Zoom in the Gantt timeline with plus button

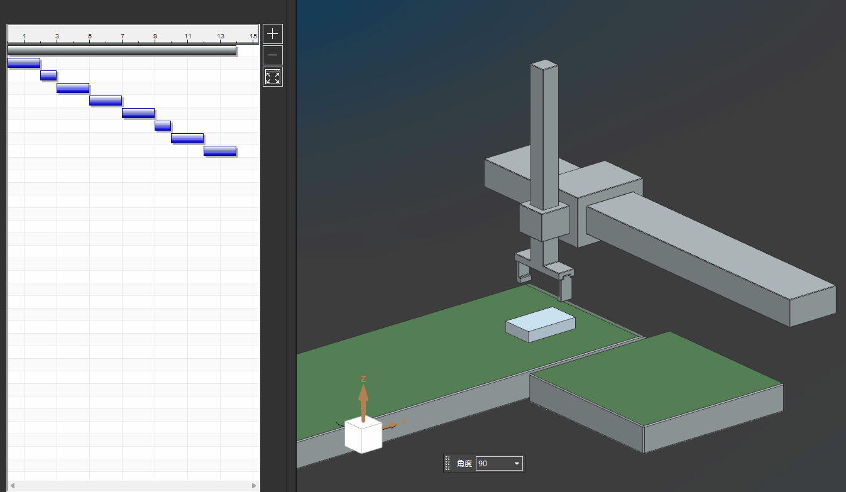(x=273, y=34)
